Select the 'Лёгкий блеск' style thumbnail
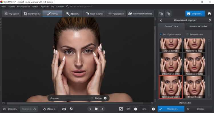 194,87
